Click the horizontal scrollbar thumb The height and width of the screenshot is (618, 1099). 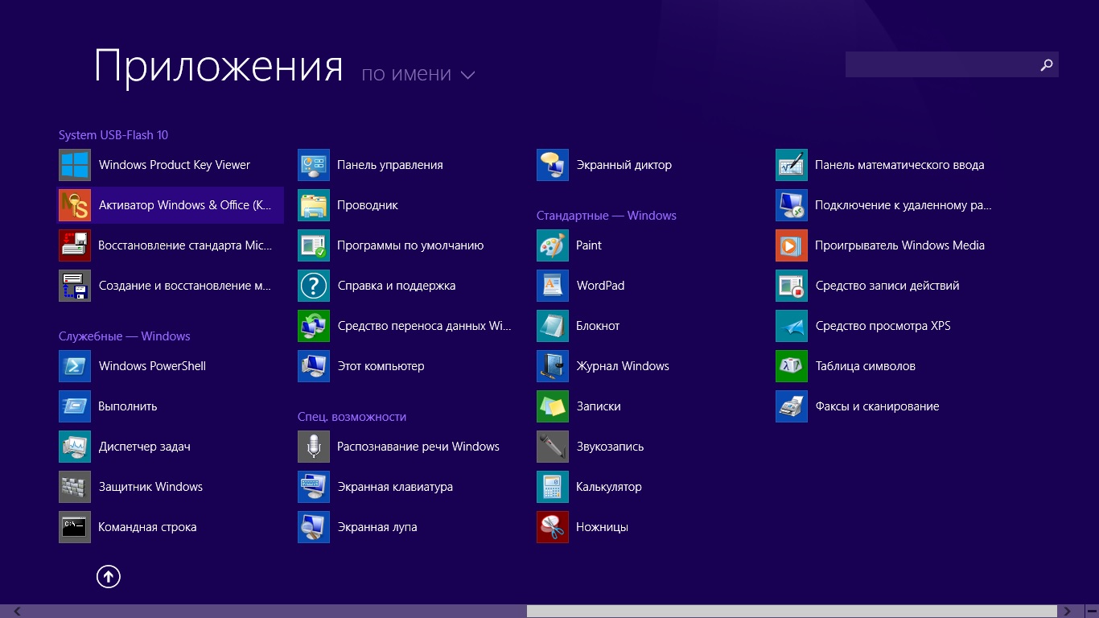point(792,612)
